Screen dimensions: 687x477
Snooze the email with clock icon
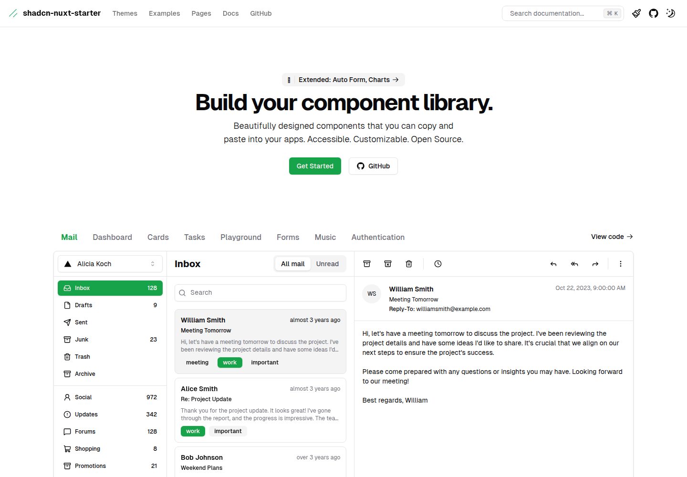[438, 264]
